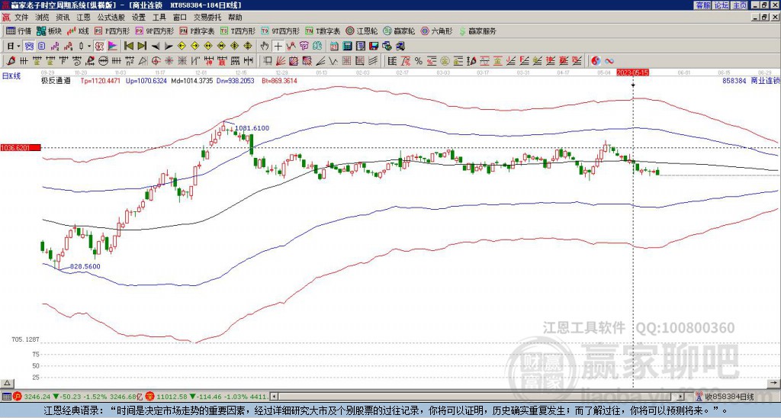781x418 pixels.
Task: Open the P四方形 square tool
Action: [x=112, y=31]
